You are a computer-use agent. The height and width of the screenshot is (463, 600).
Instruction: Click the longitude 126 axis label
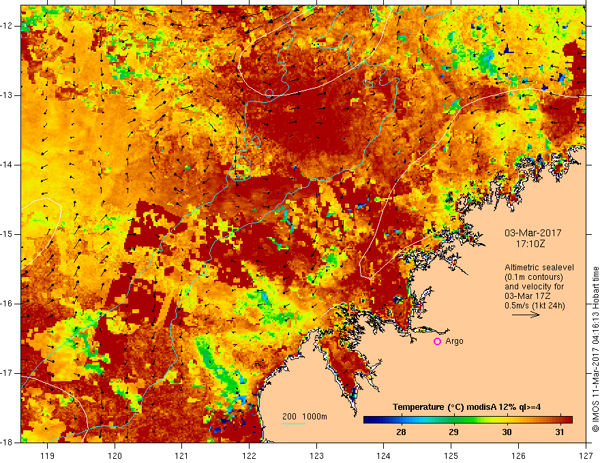(x=518, y=456)
